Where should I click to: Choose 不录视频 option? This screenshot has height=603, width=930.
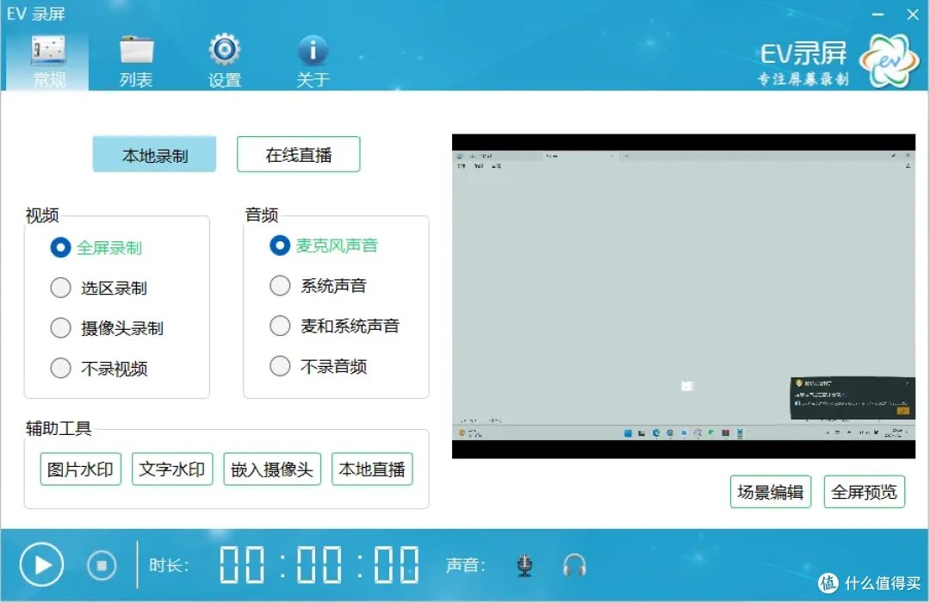[99, 369]
